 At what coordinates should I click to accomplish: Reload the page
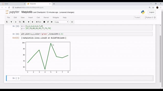(x=9, y=8)
